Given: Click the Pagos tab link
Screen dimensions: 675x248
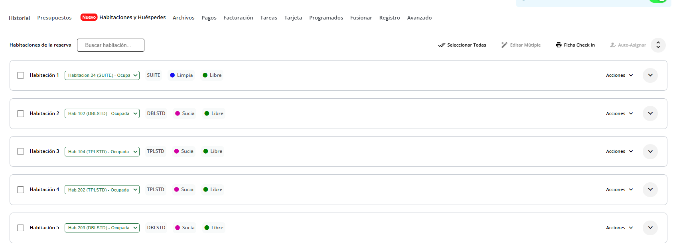Looking at the screenshot, I should tap(209, 18).
